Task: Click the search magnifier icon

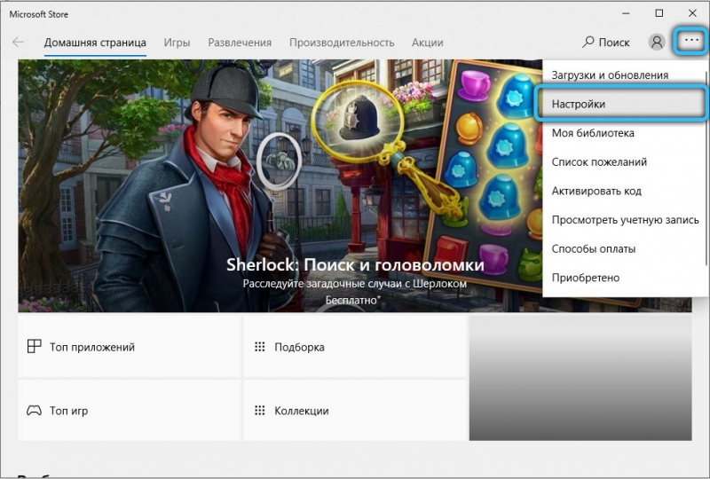Action: [588, 42]
